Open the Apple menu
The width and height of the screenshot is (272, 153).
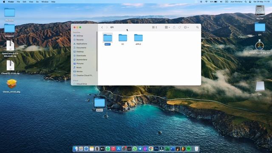pos(4,2)
